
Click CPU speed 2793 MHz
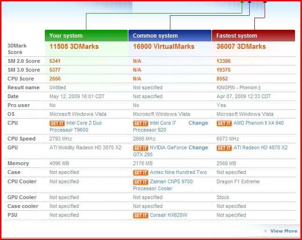point(61,139)
